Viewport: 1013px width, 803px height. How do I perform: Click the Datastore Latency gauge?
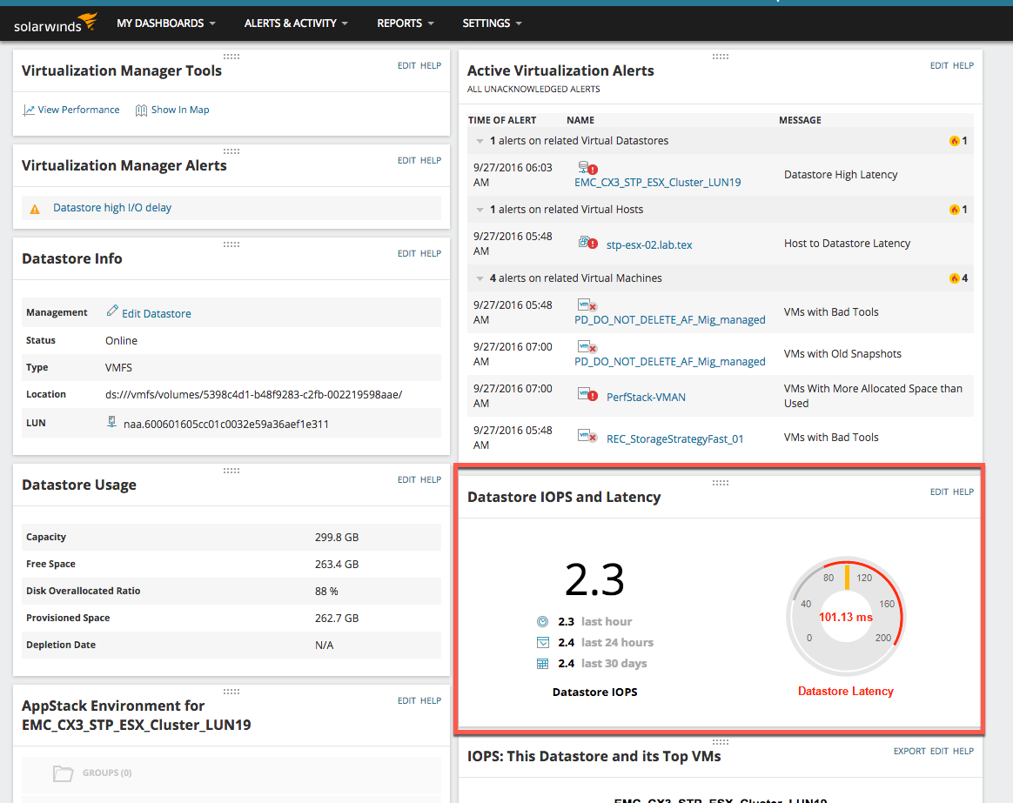[846, 617]
